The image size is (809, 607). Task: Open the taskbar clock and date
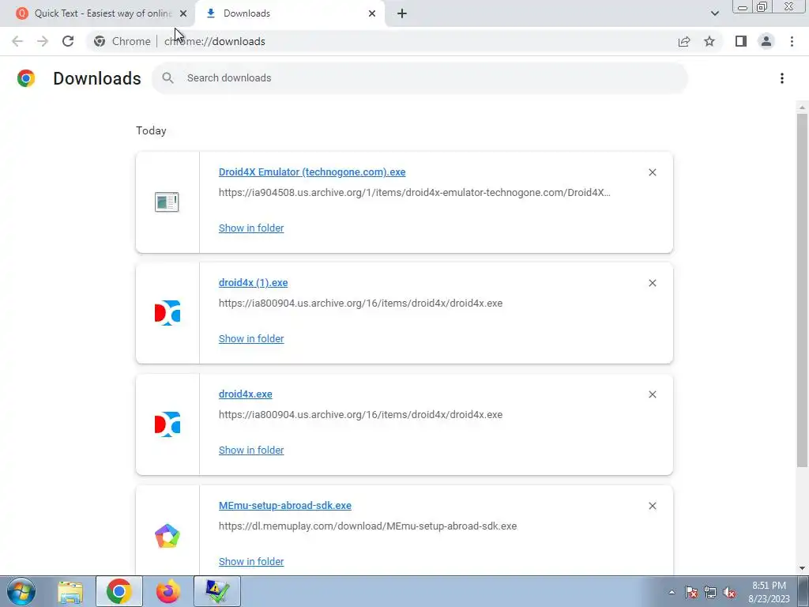pos(769,592)
